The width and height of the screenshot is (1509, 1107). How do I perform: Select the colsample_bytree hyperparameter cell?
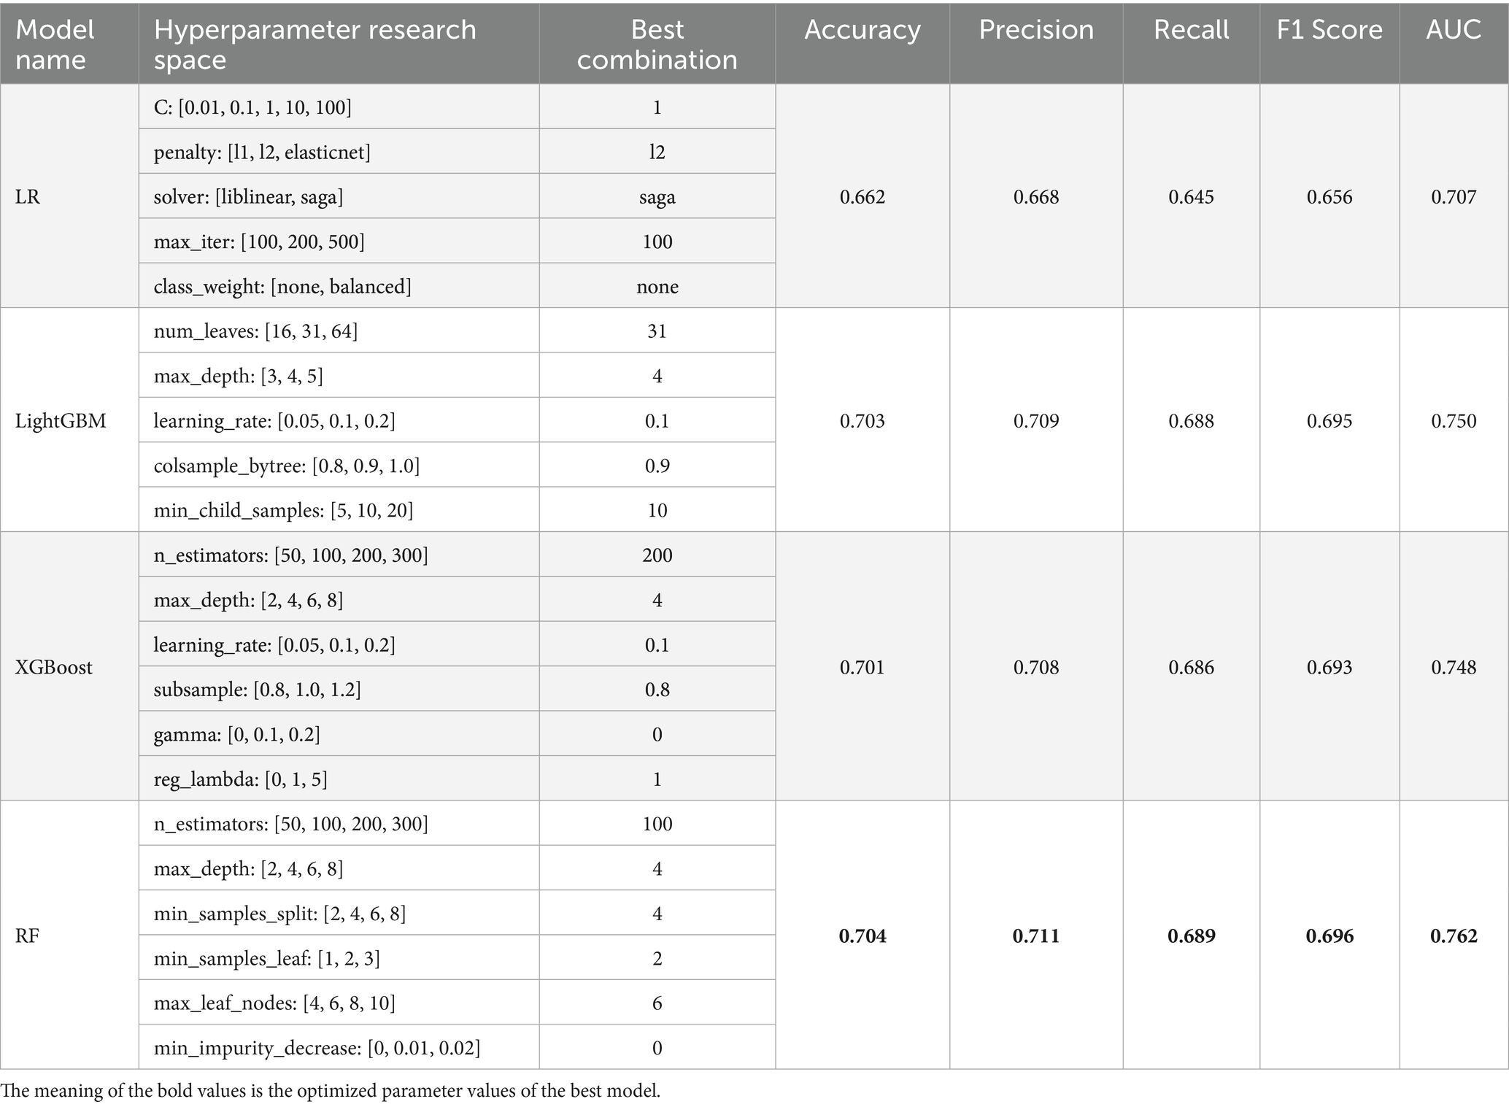tap(286, 466)
